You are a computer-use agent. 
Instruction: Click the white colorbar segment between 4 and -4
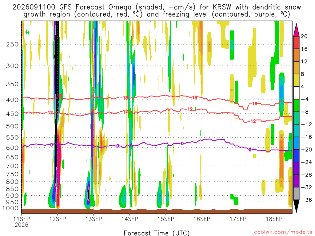click(296, 93)
